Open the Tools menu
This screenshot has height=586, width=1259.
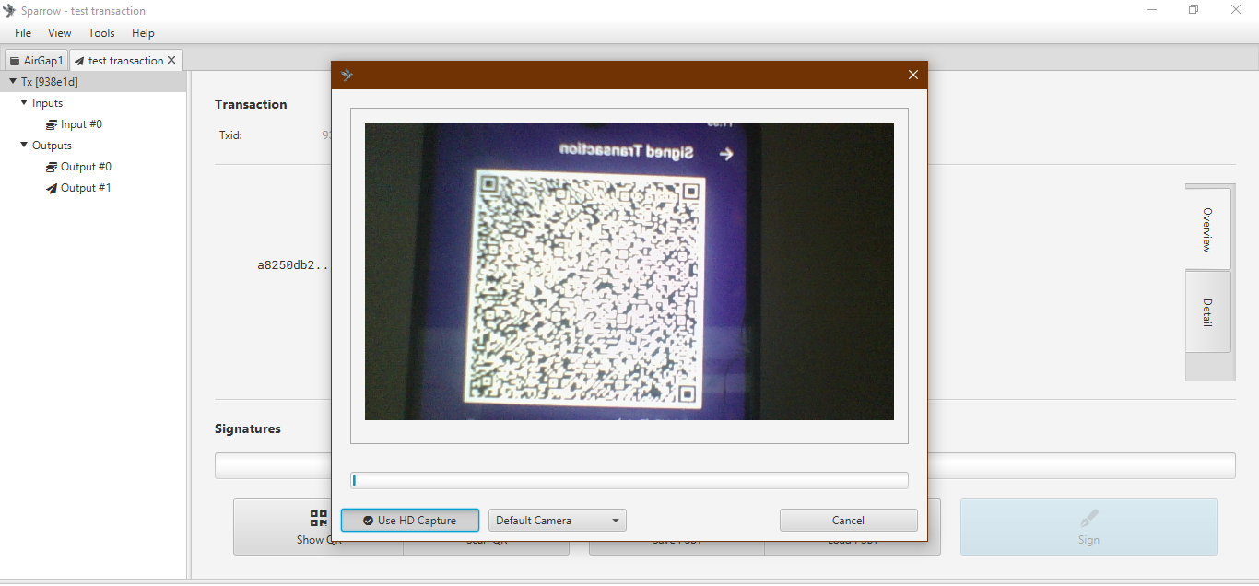click(101, 32)
